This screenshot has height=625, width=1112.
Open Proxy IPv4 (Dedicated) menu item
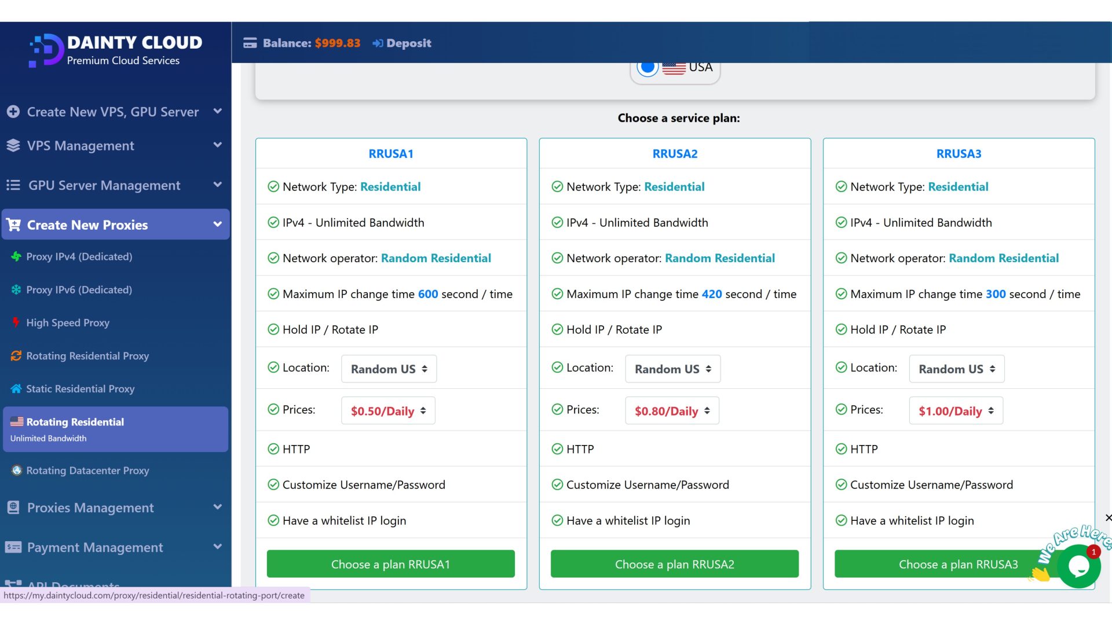tap(79, 256)
